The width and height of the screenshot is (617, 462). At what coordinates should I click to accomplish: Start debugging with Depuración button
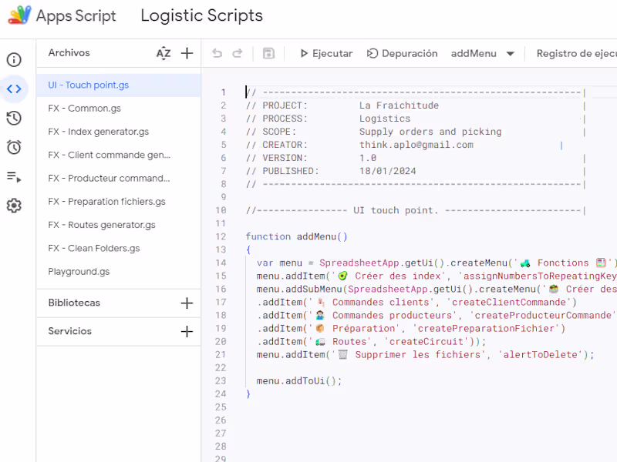[402, 53]
